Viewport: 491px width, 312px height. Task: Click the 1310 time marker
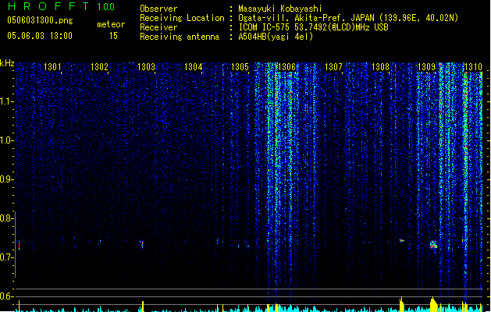coord(473,67)
